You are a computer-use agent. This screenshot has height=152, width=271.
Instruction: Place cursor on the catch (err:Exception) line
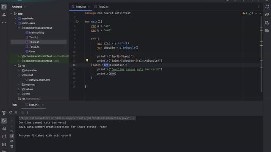(x=109, y=65)
